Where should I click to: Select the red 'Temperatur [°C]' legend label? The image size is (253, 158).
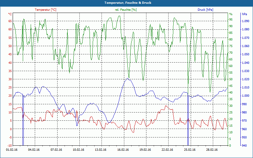[46, 10]
